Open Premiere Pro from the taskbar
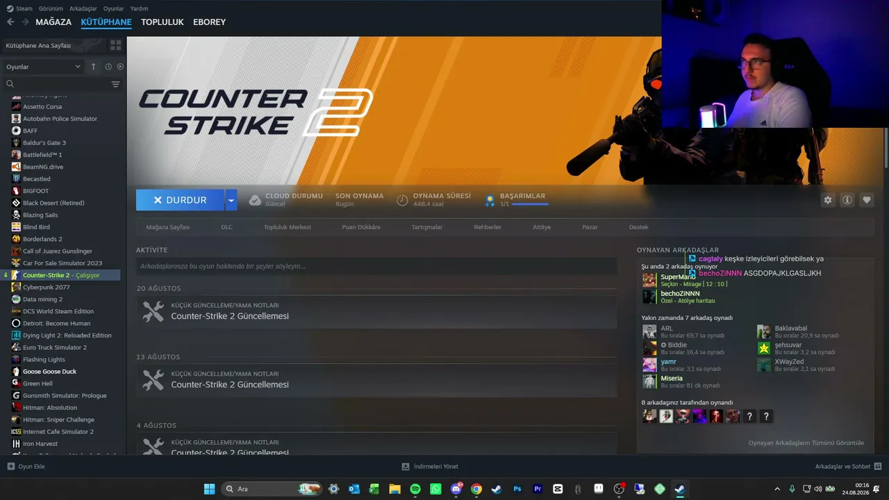 [537, 489]
